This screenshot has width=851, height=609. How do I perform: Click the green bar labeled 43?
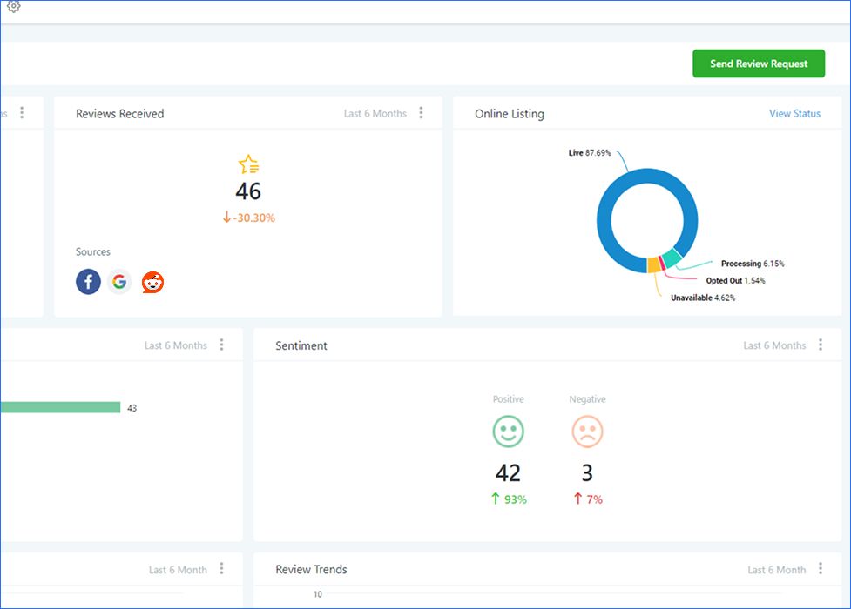60,407
